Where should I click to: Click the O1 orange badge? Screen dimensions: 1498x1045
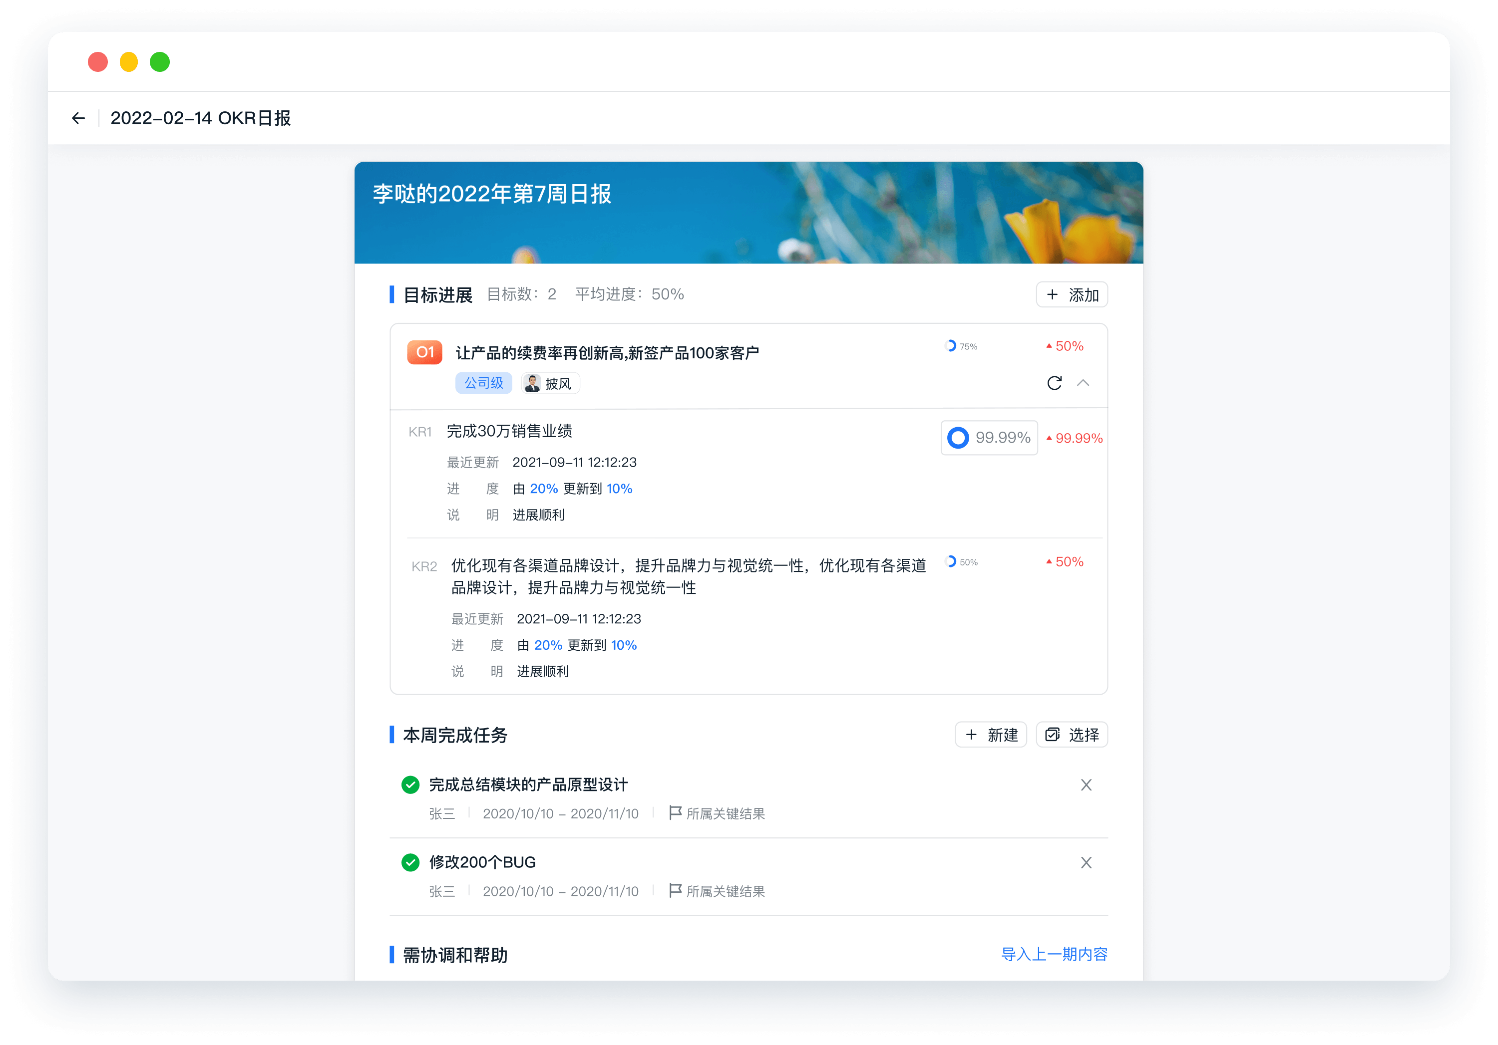point(425,353)
